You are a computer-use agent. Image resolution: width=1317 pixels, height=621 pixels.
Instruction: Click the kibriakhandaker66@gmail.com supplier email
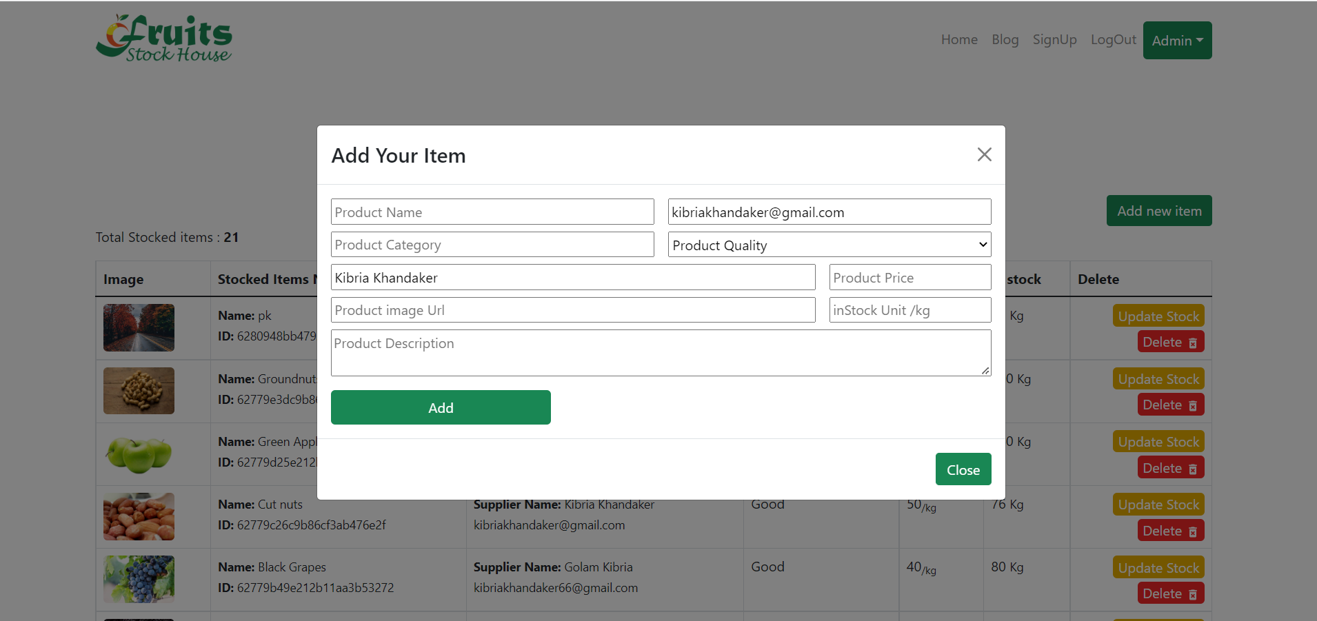[556, 588]
